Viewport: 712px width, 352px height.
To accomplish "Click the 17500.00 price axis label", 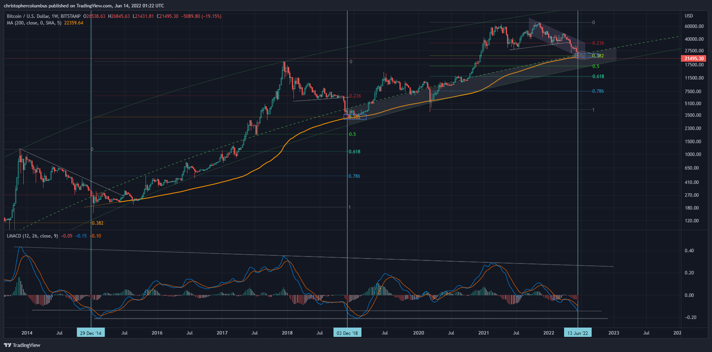I will pos(694,65).
